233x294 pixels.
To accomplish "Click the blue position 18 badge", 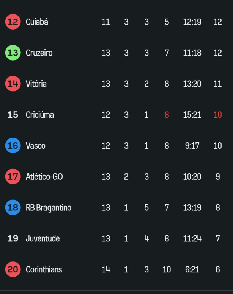I will coord(13,207).
